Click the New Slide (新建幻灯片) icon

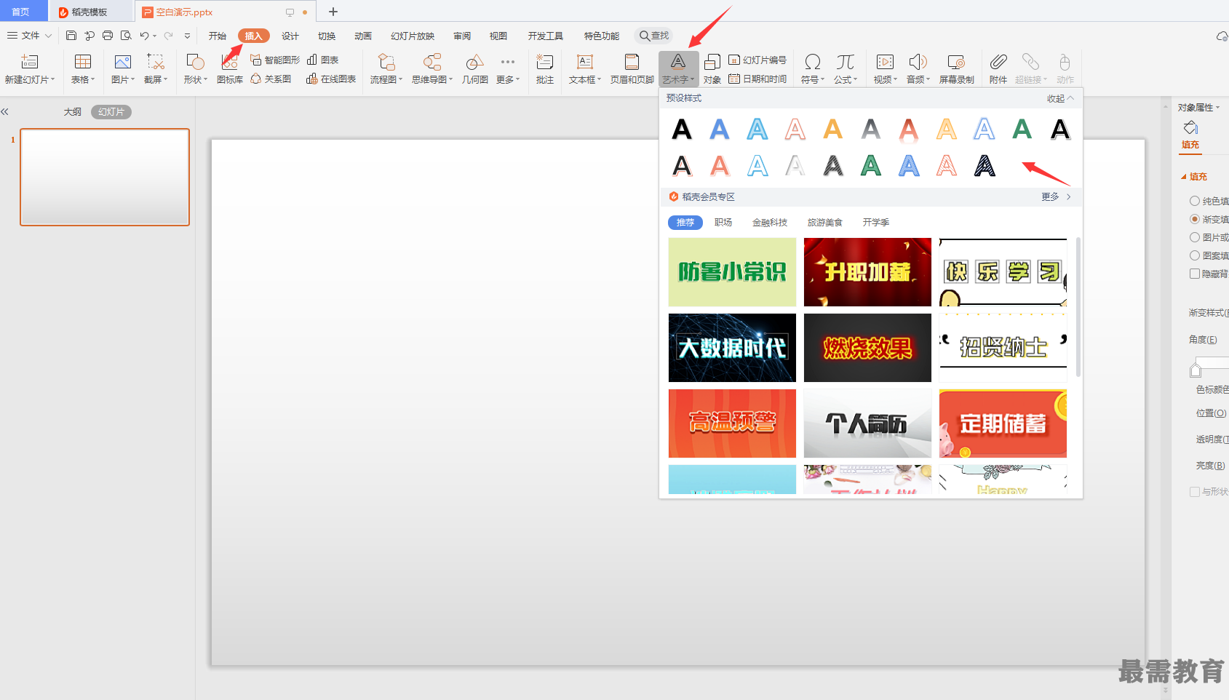click(30, 63)
